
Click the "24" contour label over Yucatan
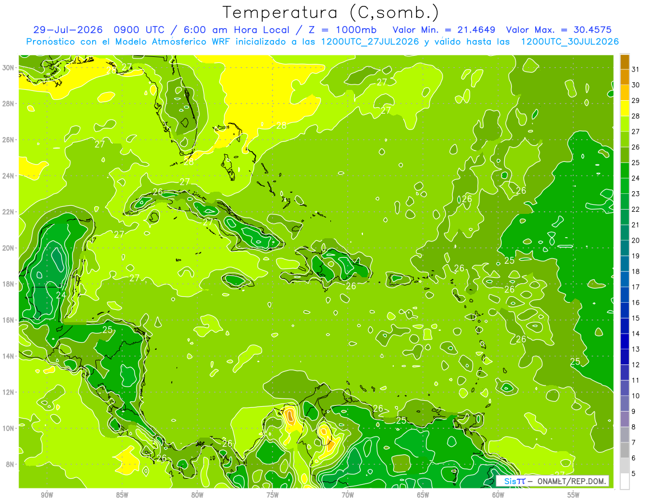(61, 296)
